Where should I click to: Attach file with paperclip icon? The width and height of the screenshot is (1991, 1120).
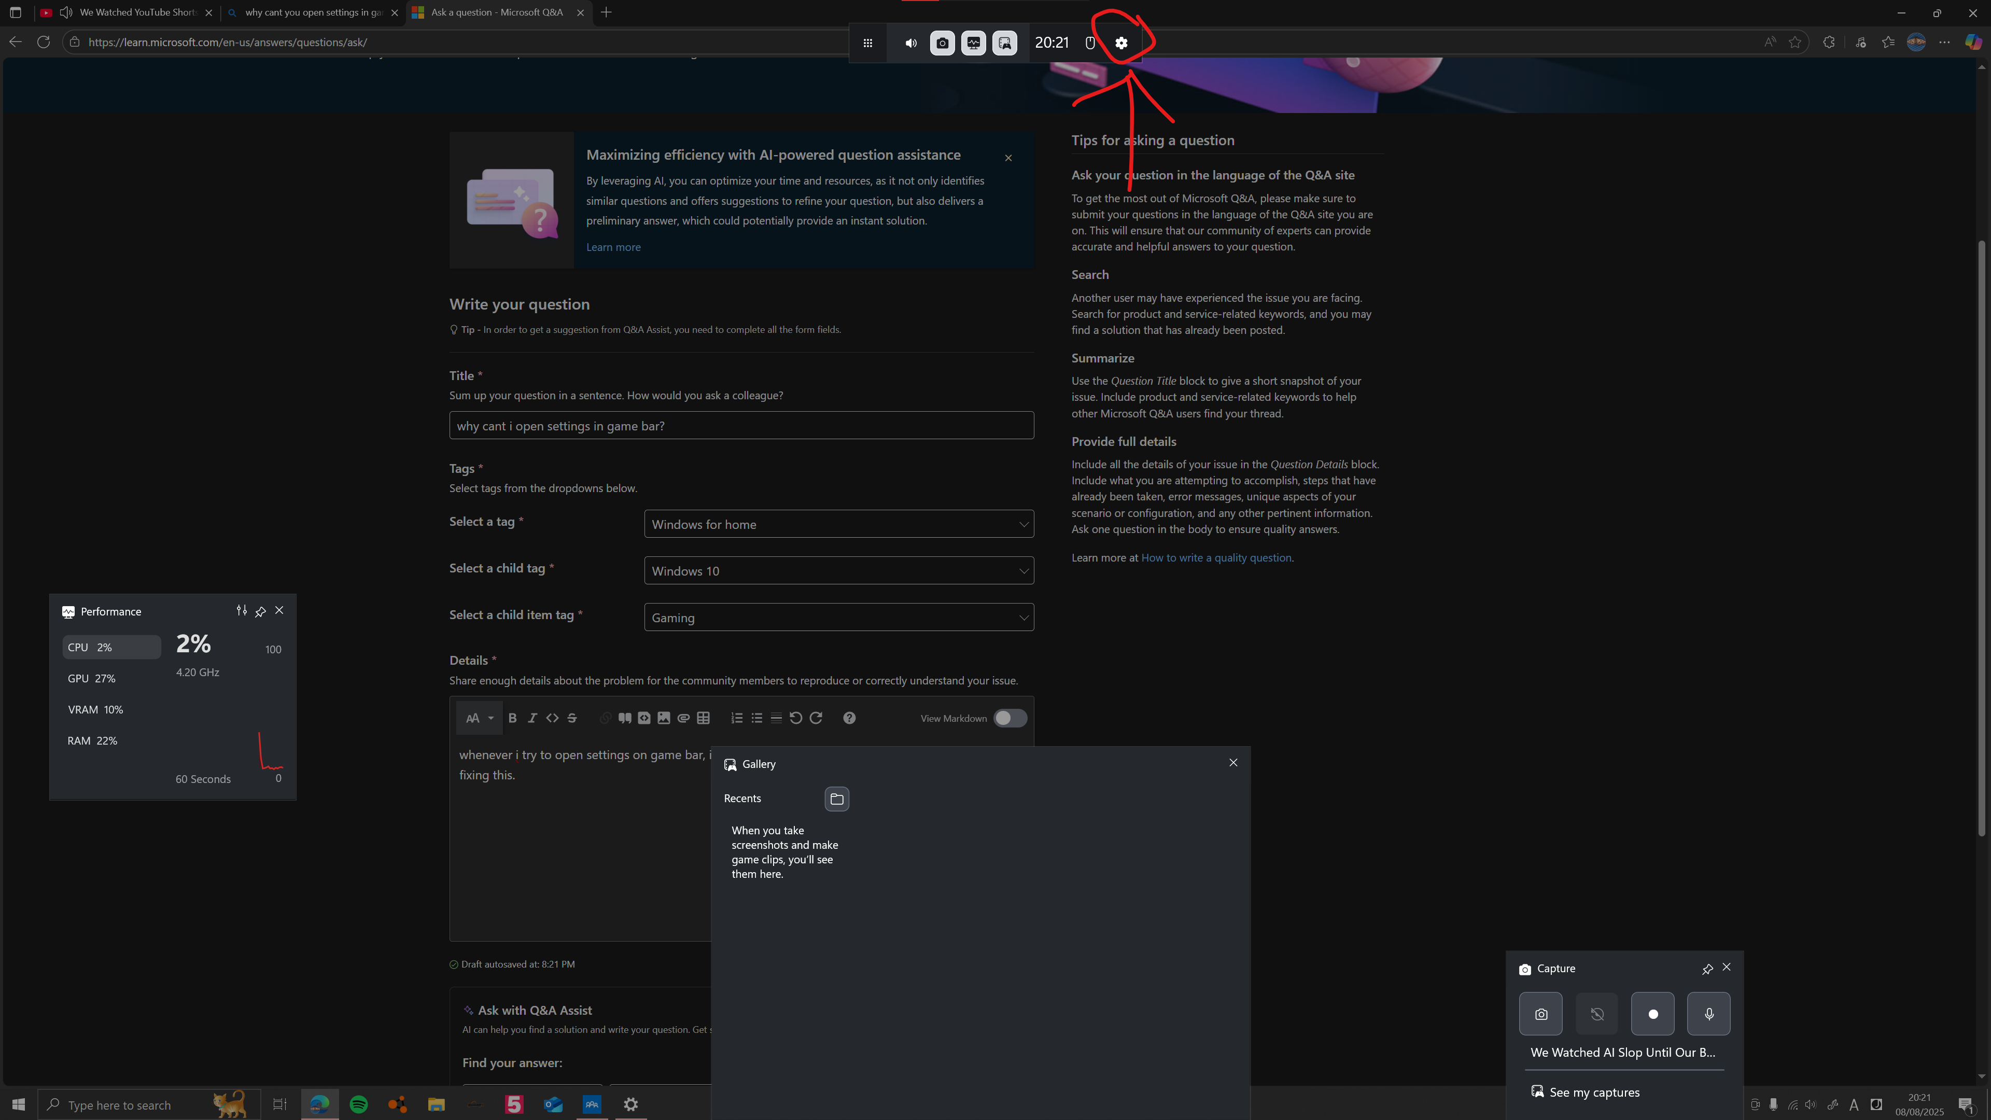coord(683,718)
